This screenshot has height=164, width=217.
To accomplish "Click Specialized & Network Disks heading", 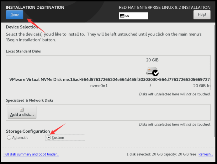I will click(x=29, y=100).
